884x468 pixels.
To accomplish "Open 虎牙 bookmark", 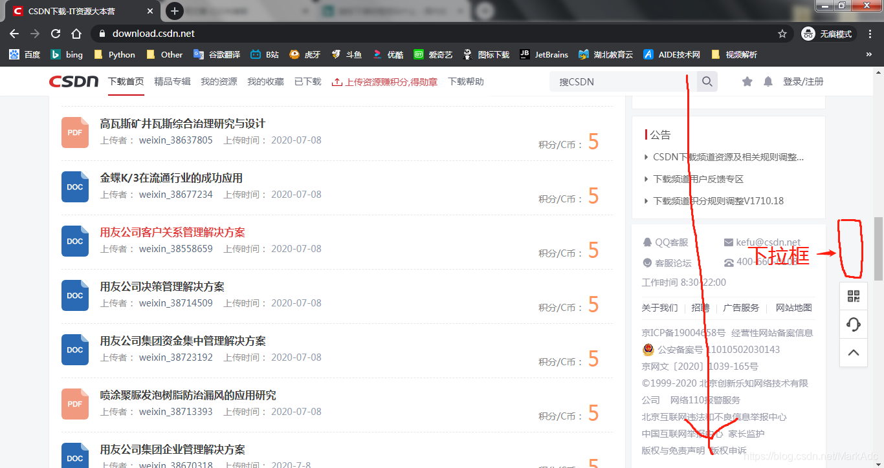I will (305, 55).
